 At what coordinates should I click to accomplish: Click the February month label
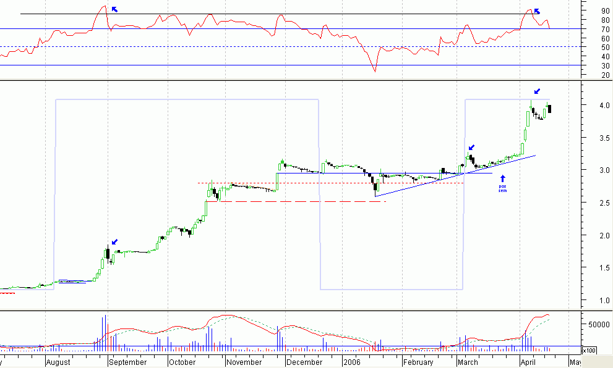click(418, 362)
